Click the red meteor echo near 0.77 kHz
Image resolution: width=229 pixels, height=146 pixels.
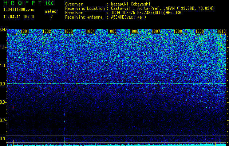(13, 107)
